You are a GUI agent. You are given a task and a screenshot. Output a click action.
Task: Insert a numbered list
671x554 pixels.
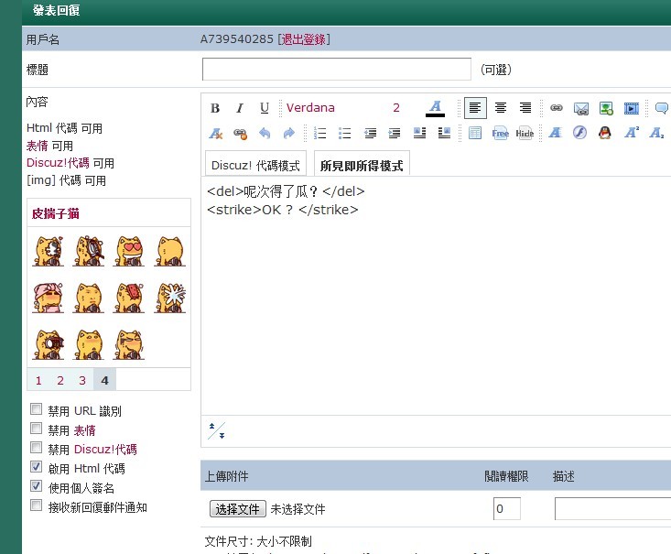click(x=319, y=133)
